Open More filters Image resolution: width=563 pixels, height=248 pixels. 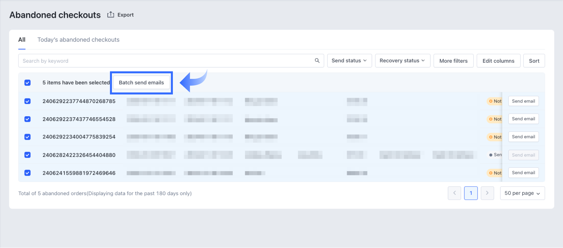453,61
